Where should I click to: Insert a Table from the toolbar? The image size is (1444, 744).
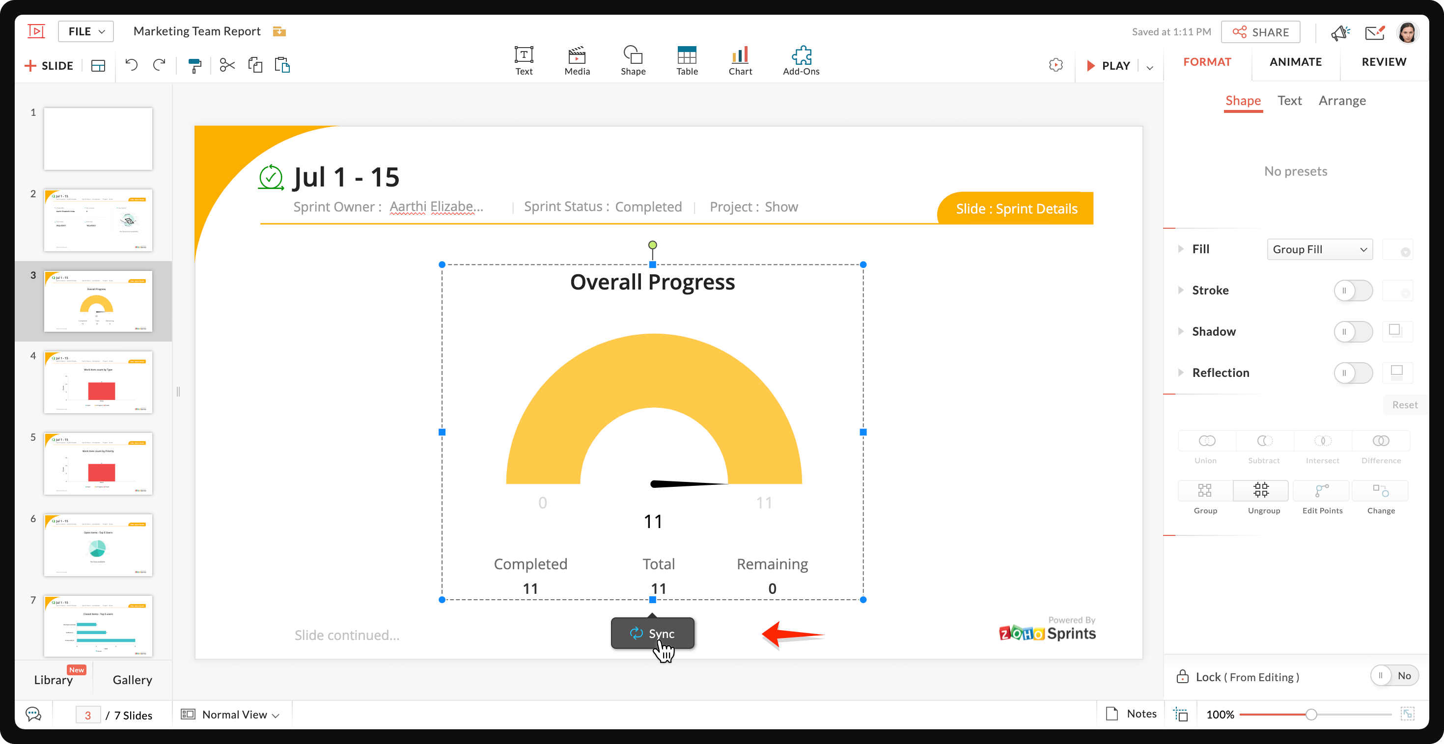tap(687, 60)
